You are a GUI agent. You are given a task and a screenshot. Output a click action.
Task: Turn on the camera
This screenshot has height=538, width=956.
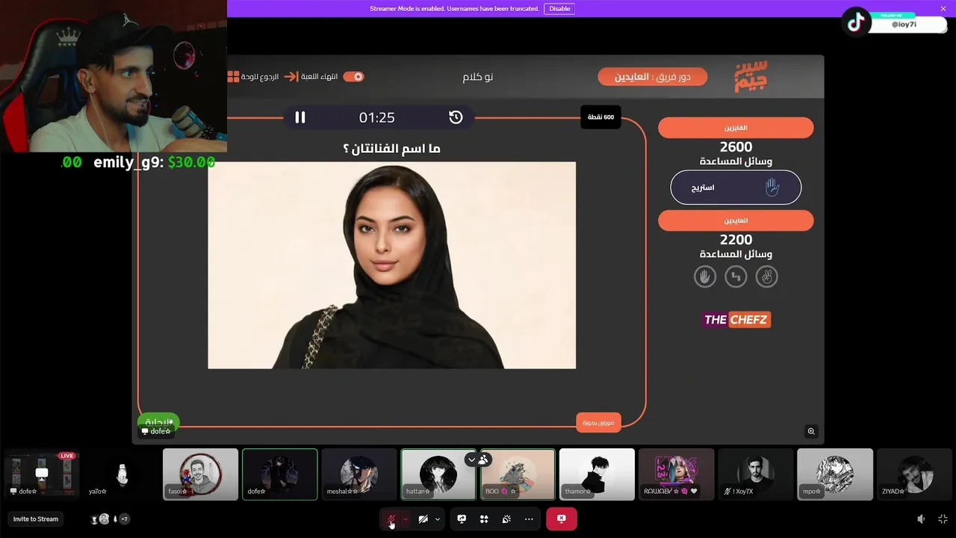[423, 519]
